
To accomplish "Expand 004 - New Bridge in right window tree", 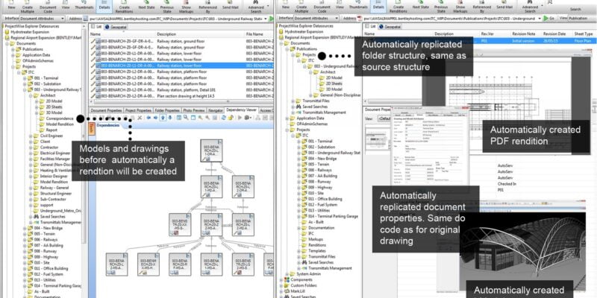I will coord(299,159).
